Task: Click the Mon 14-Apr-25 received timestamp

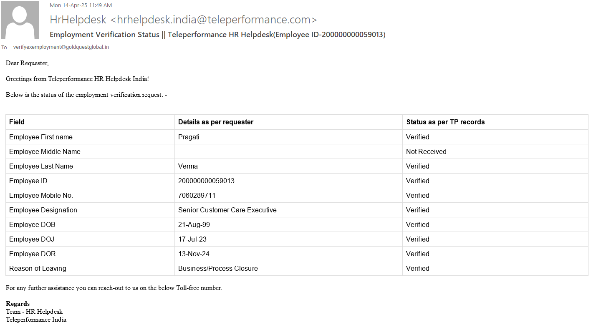Action: click(81, 5)
